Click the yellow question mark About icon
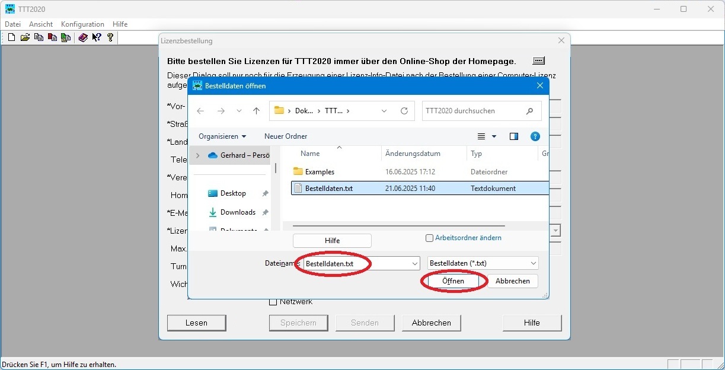The height and width of the screenshot is (370, 725). (x=110, y=37)
